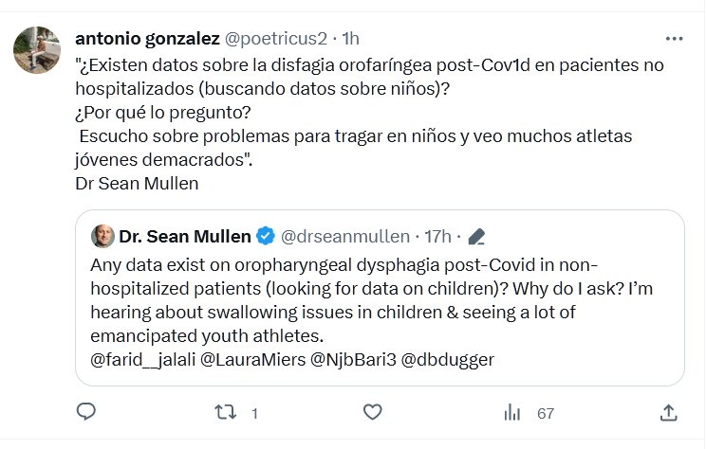Click the reply speech bubble icon
Screen dimensions: 706x449
click(86, 411)
